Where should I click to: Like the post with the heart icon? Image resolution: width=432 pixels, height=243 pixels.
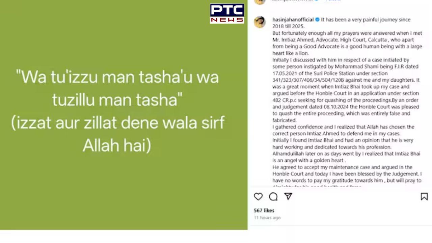(258, 197)
